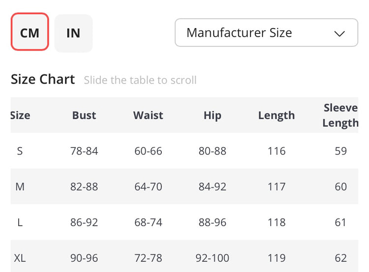Click the Size Chart heading
This screenshot has width=369, height=272.
tap(43, 79)
